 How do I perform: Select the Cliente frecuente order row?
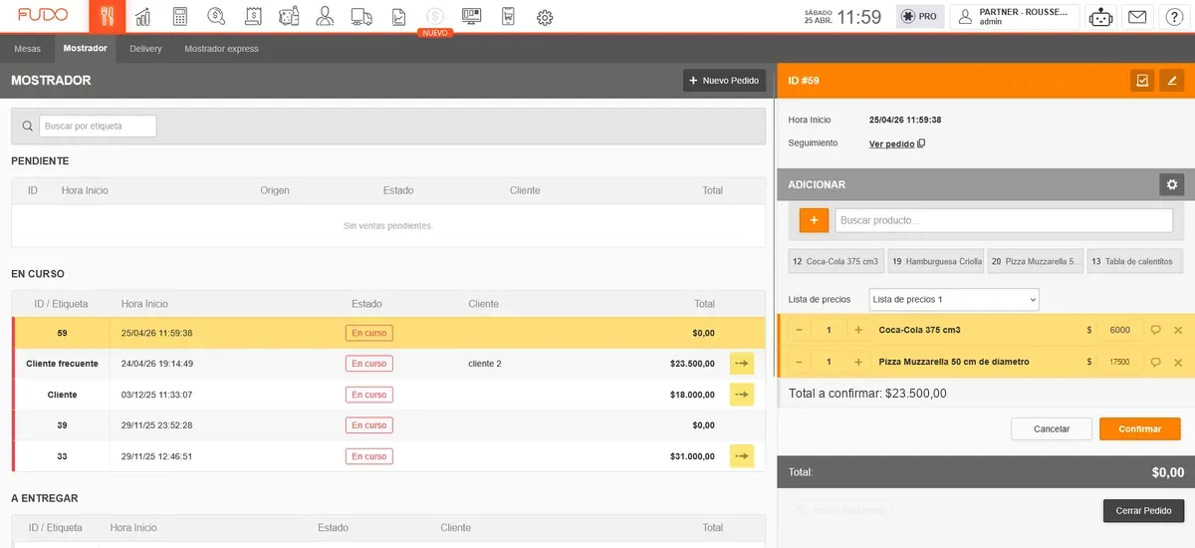(388, 364)
